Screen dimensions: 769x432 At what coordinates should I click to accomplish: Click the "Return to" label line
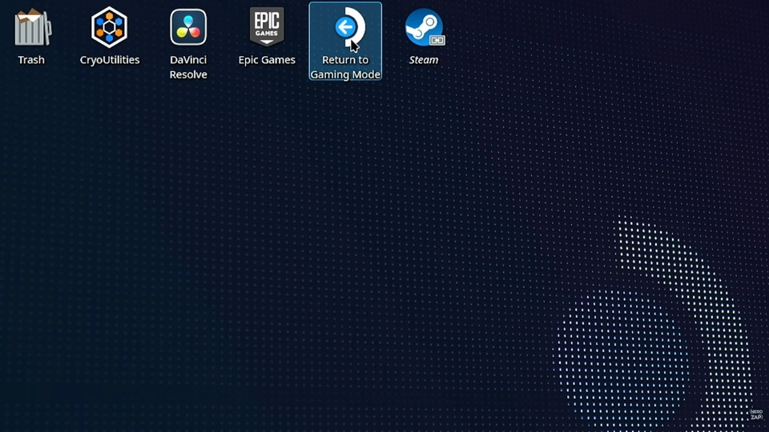pyautogui.click(x=345, y=60)
